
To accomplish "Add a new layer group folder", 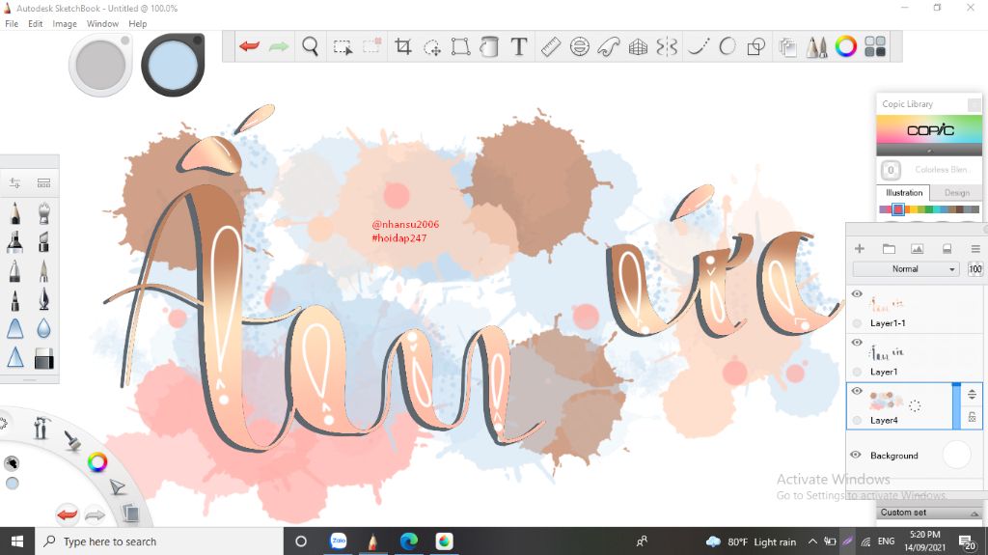I will tap(889, 248).
